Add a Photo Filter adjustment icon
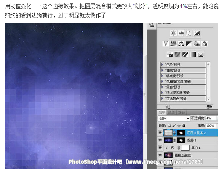Screen dimensions: 224x169 pyautogui.click(x=197, y=44)
